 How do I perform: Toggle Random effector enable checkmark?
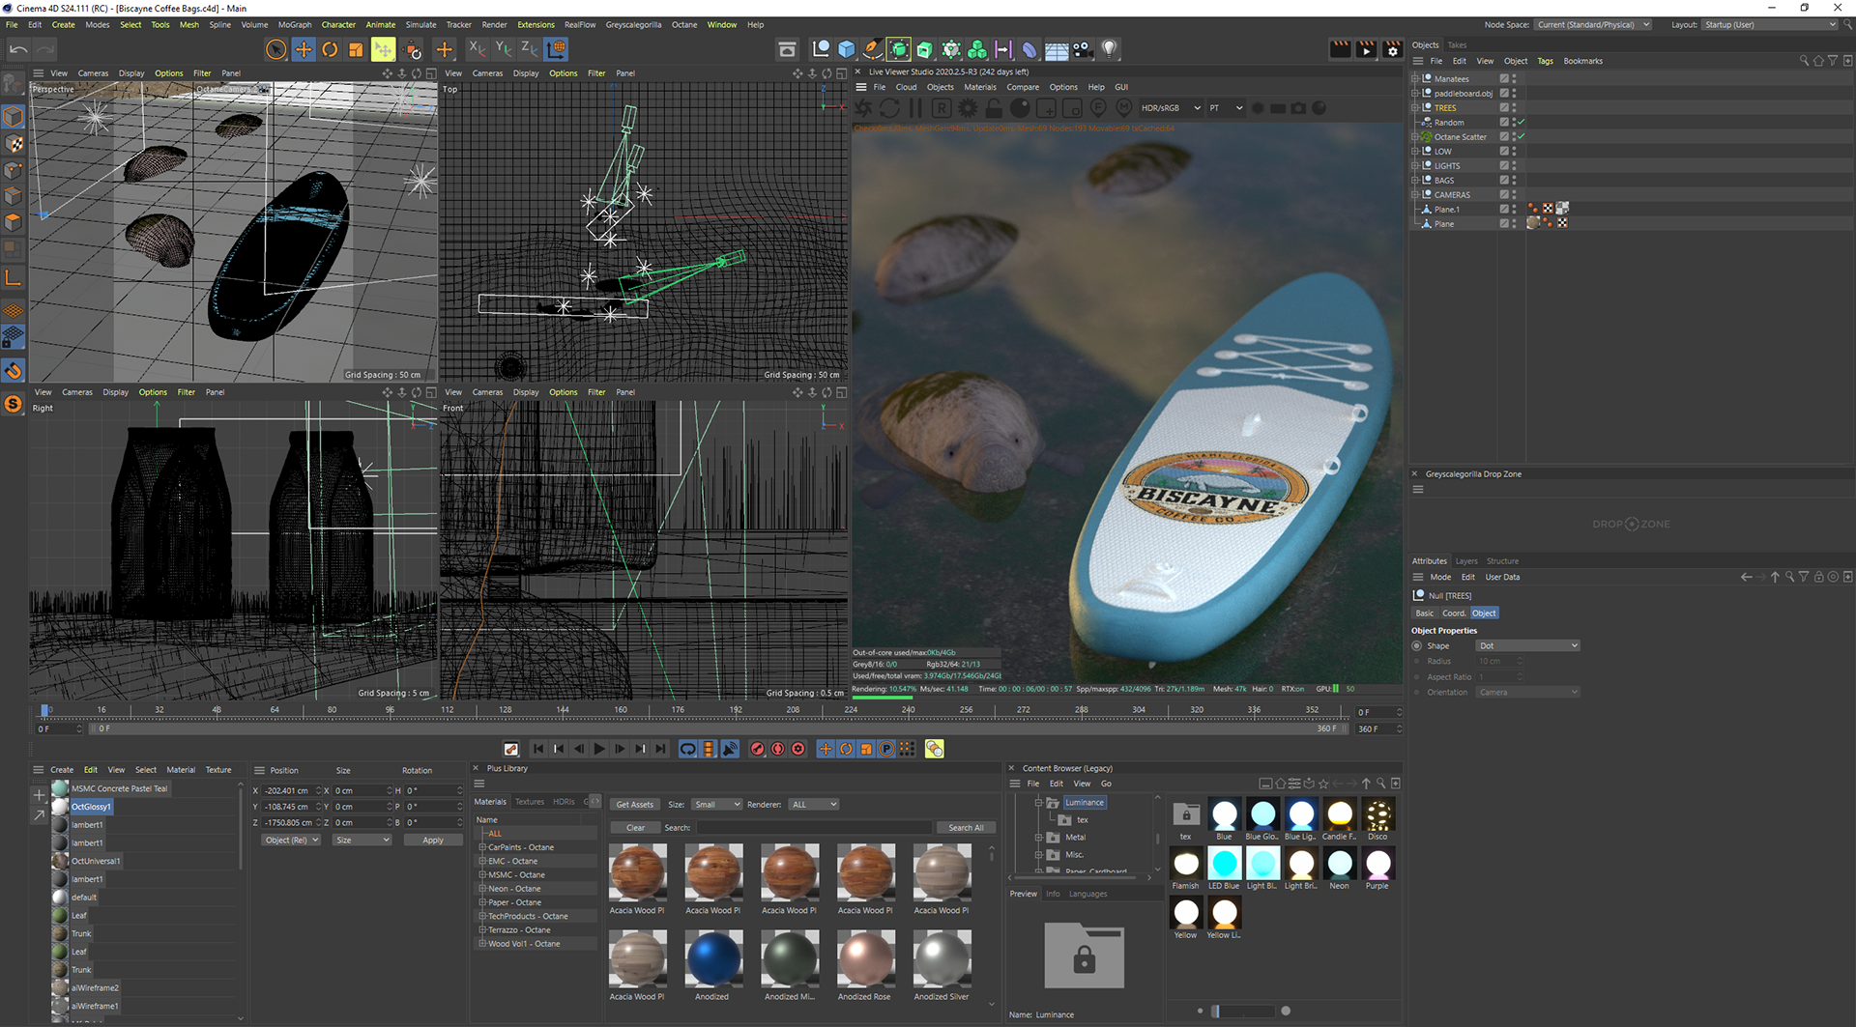(1521, 123)
